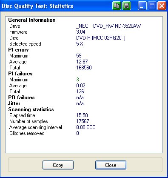
Task: Minimize the Statistics window
Action: [142, 6]
